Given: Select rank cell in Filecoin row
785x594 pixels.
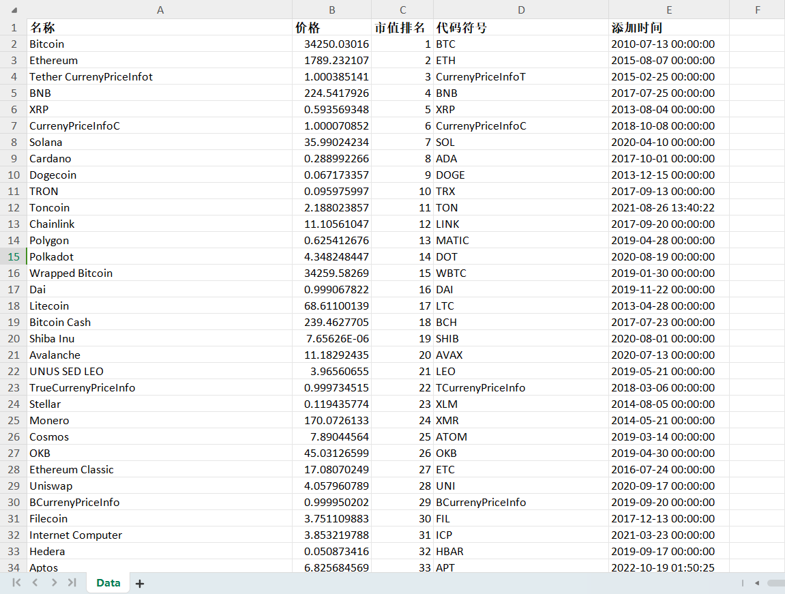Looking at the screenshot, I should (x=402, y=519).
